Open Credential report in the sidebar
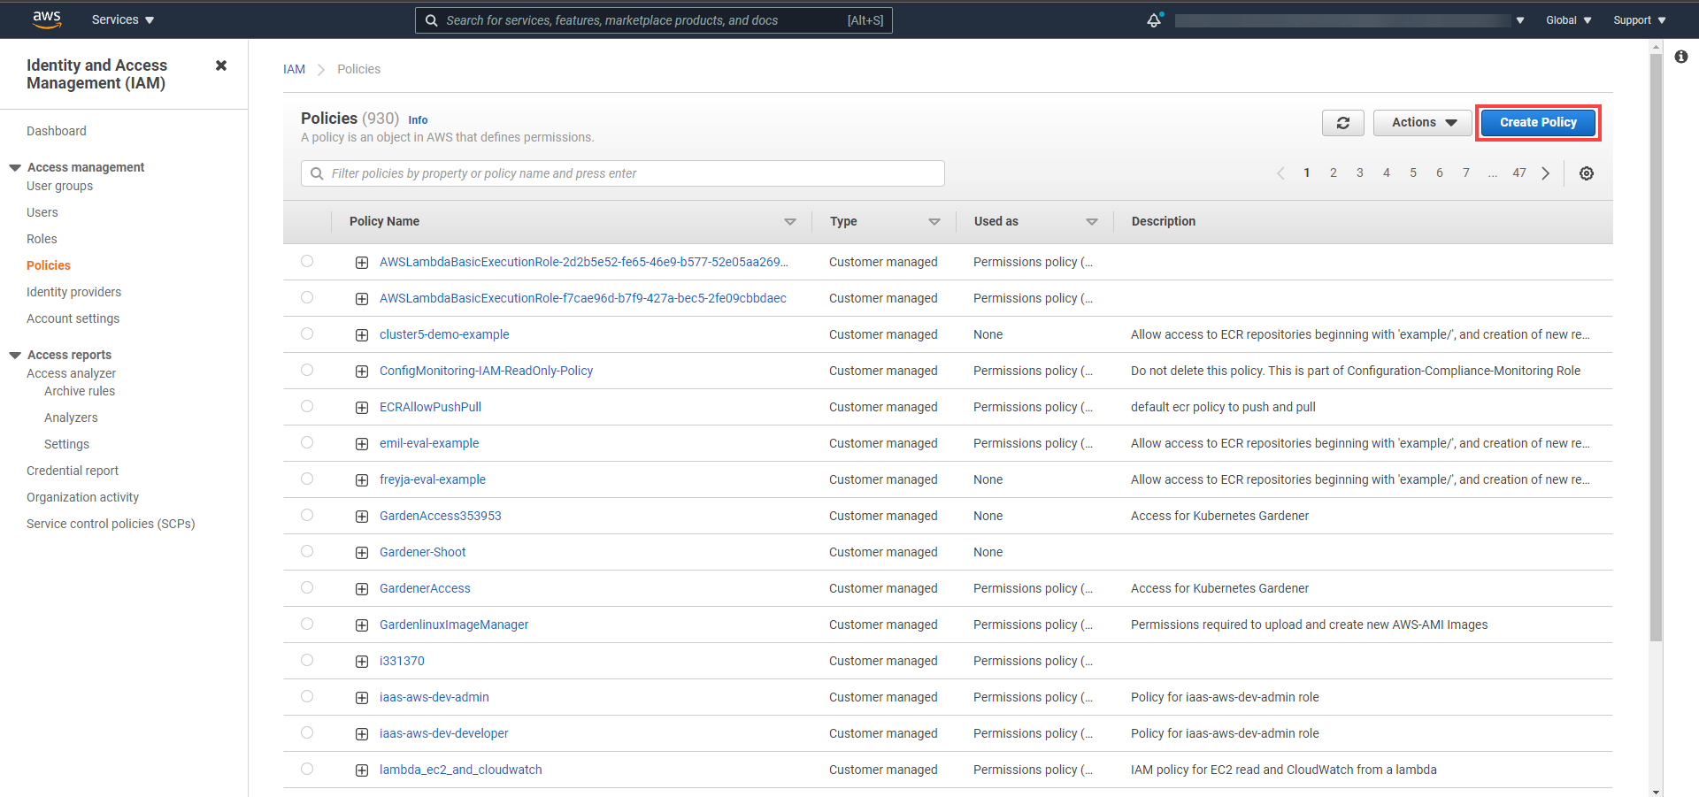The height and width of the screenshot is (797, 1699). point(73,471)
